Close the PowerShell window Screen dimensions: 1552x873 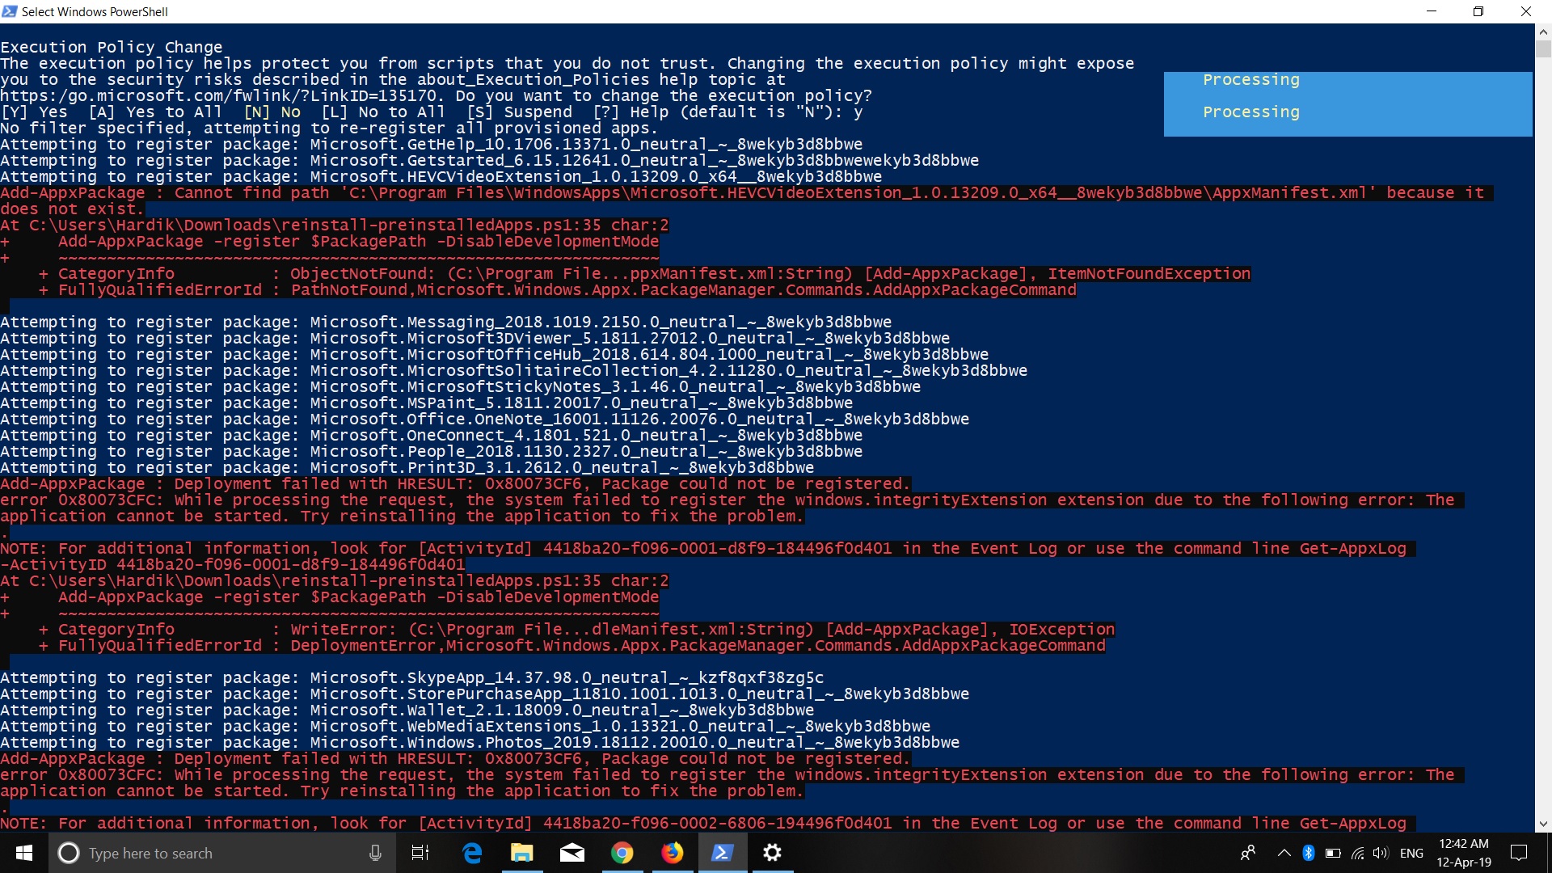coord(1526,11)
